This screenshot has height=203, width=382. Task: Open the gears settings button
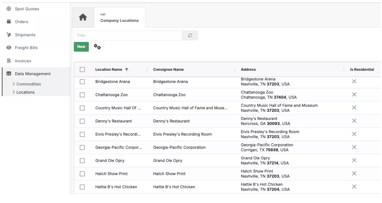coord(97,47)
